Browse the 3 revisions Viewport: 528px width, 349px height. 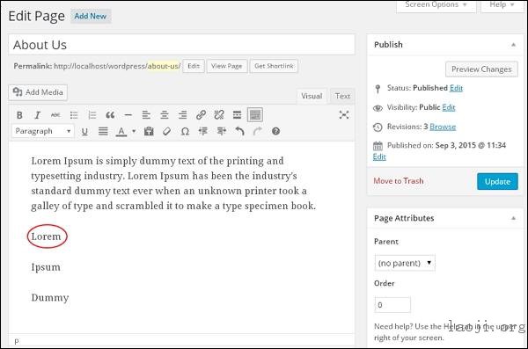pyautogui.click(x=443, y=127)
